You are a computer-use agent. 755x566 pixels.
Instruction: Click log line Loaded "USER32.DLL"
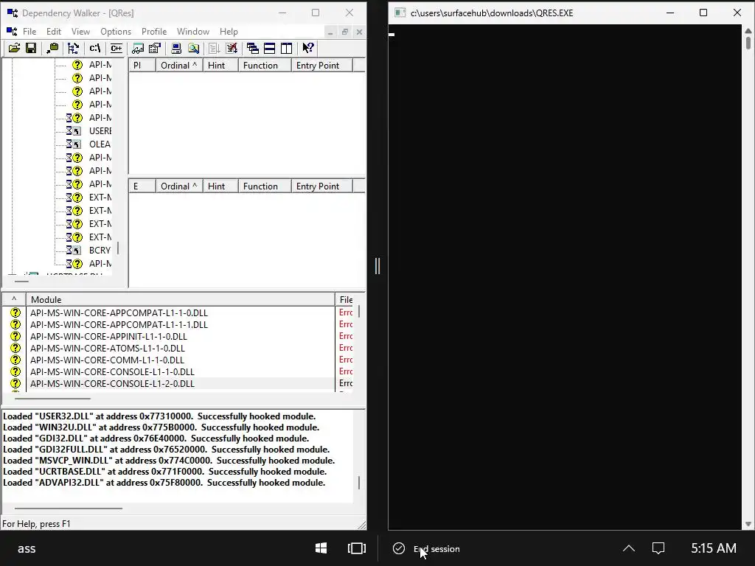click(x=159, y=416)
